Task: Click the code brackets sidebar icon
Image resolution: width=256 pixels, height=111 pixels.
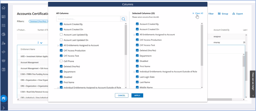Action: point(4,52)
